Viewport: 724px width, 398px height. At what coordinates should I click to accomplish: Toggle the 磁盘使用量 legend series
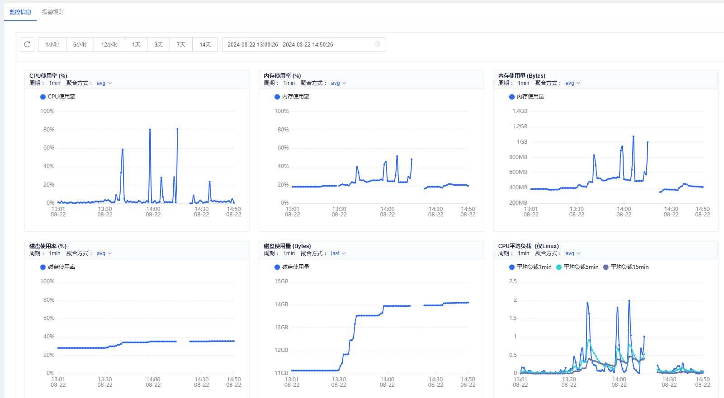pyautogui.click(x=292, y=267)
